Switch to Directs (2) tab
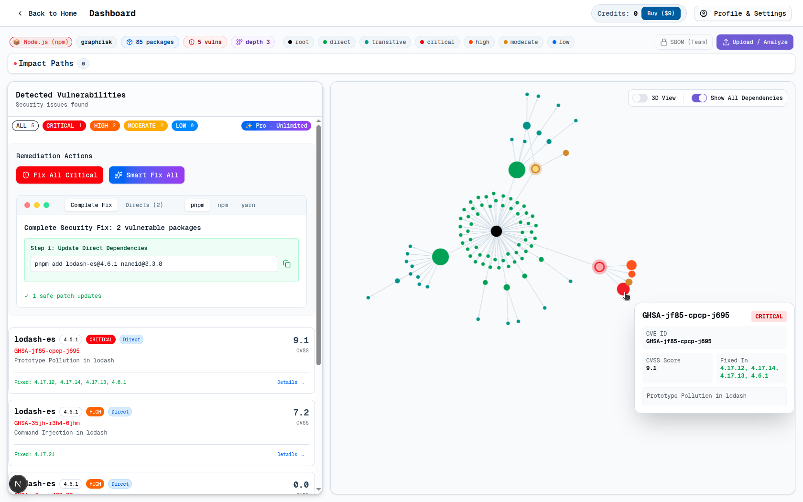The width and height of the screenshot is (803, 502). [144, 205]
